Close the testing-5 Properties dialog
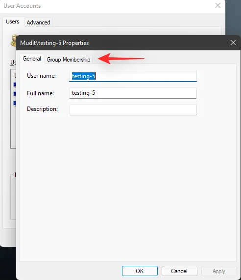241x280 pixels. 233,43
